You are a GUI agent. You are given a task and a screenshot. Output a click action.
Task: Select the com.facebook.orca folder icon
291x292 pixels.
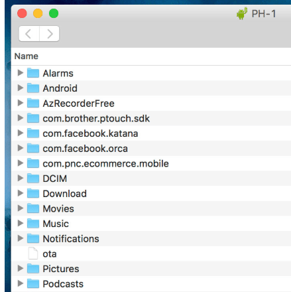[x=33, y=148]
